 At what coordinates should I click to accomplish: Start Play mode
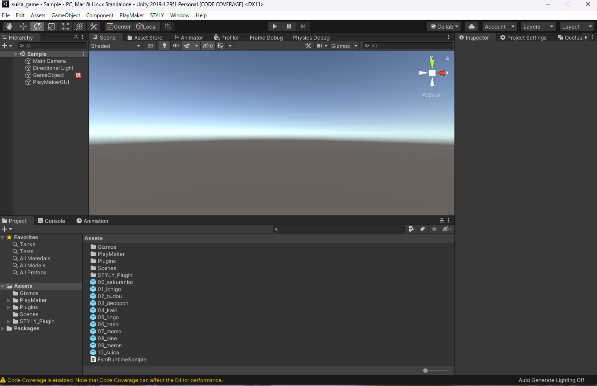275,26
